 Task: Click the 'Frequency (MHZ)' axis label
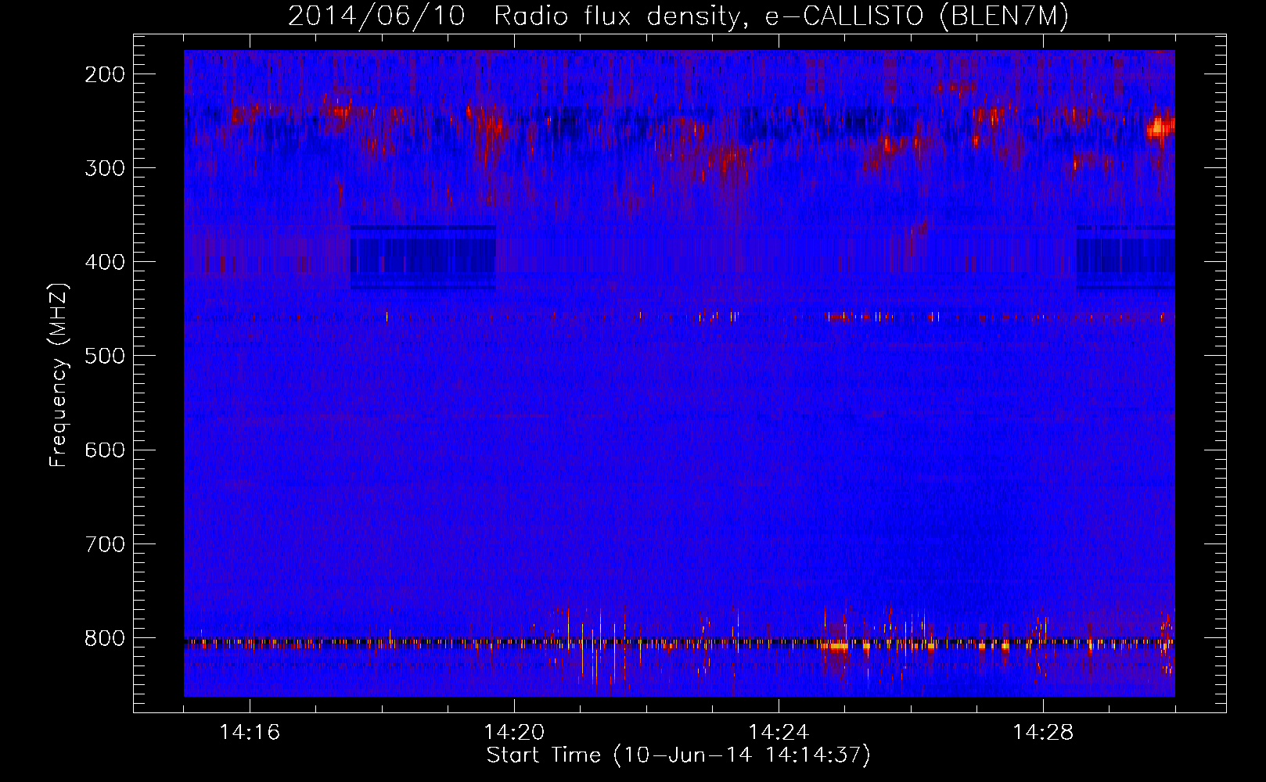coord(59,375)
